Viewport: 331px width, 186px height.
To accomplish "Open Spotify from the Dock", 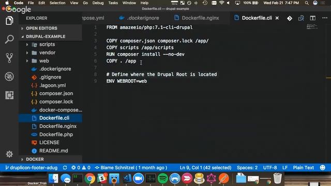I will click(162, 179).
